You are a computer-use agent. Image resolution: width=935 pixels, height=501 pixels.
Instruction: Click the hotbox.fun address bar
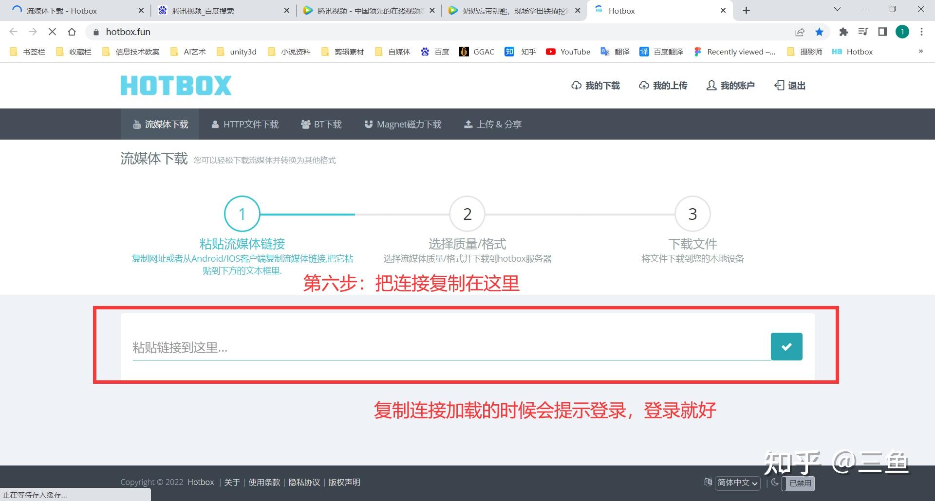pyautogui.click(x=438, y=32)
